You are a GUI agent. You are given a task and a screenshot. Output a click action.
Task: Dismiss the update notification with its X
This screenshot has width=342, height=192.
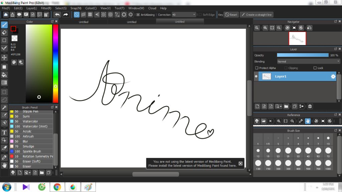(x=240, y=163)
